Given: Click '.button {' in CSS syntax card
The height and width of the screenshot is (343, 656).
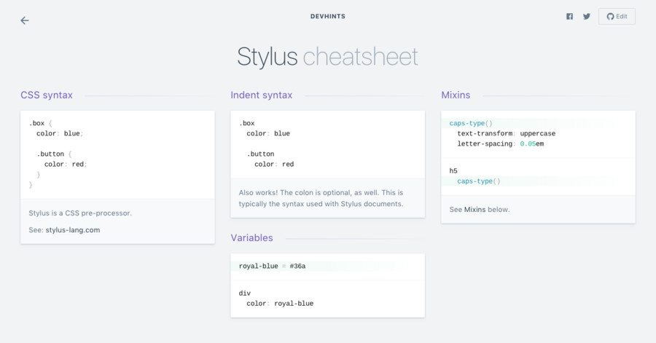Looking at the screenshot, I should point(55,154).
